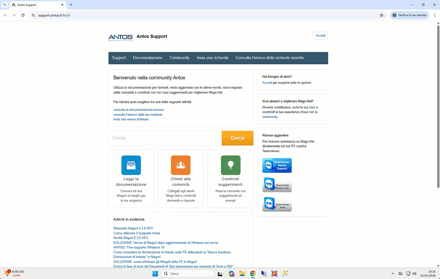Open SOLUZIONE blocco di Mago4 article
Screen dimensions: 440x279
pos(166,243)
